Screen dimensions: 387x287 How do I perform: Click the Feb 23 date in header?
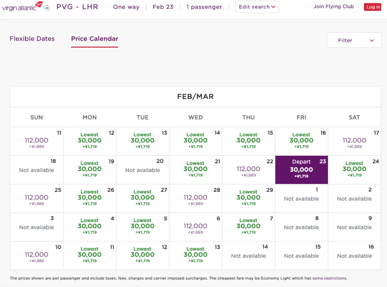(163, 7)
